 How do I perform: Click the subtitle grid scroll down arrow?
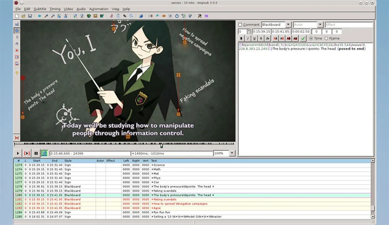click(373, 217)
